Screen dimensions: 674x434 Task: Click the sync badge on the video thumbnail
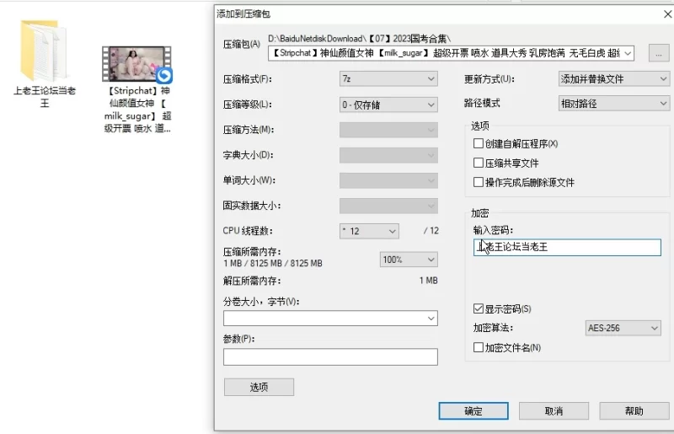(x=163, y=75)
